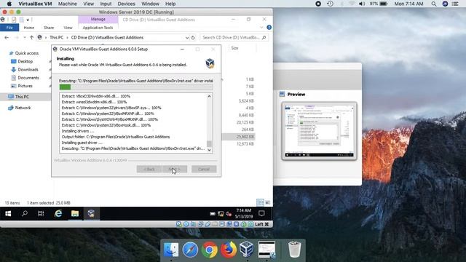The height and width of the screenshot is (262, 466).
Task: Open the Devices menu
Action: pyautogui.click(x=126, y=4)
